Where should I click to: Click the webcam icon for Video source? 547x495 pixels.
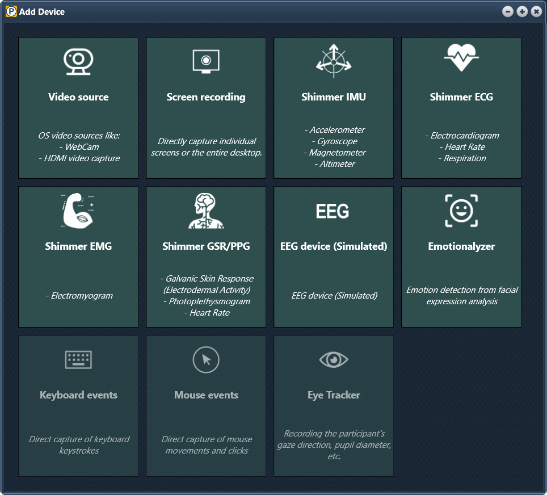(x=78, y=61)
